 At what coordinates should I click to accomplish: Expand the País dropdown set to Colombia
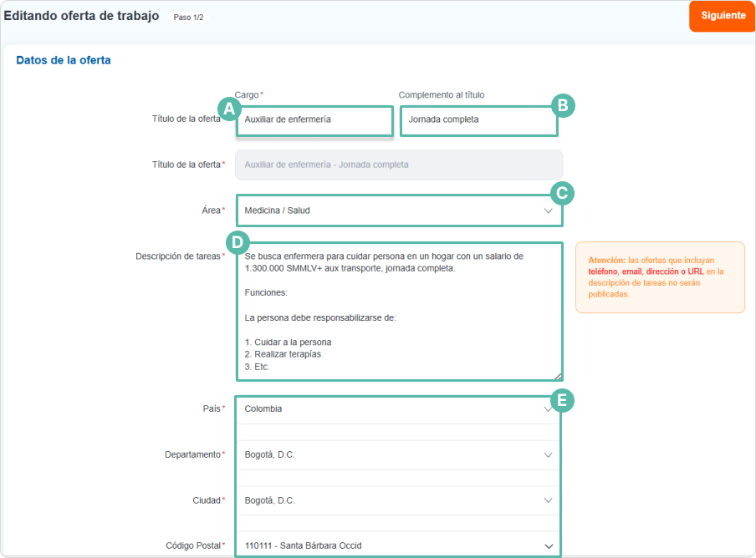point(397,409)
